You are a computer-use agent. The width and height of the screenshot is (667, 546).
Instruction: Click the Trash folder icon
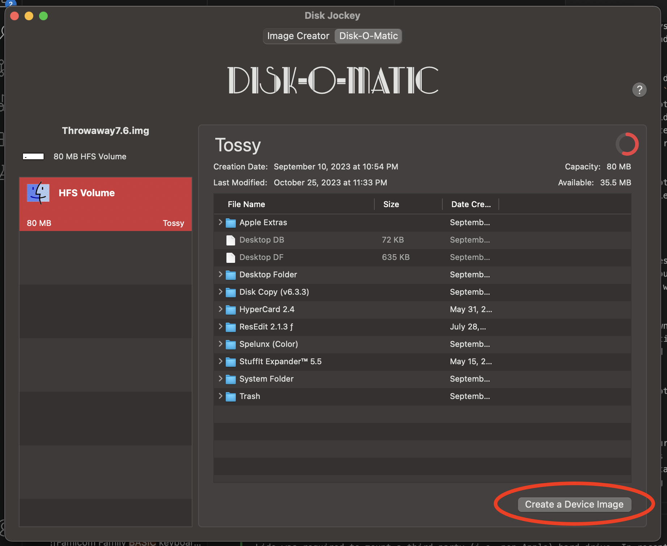tap(231, 396)
